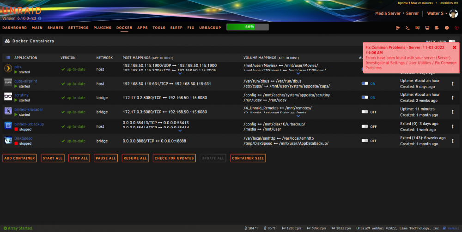Enable autostart for binhex-urbackup

point(365,126)
